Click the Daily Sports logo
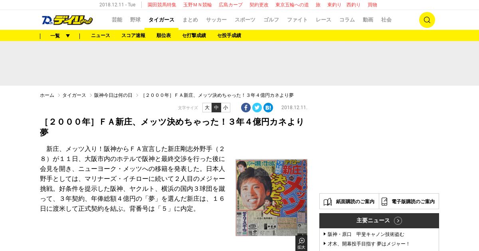Image resolution: width=479 pixels, height=251 pixels. coord(67,20)
